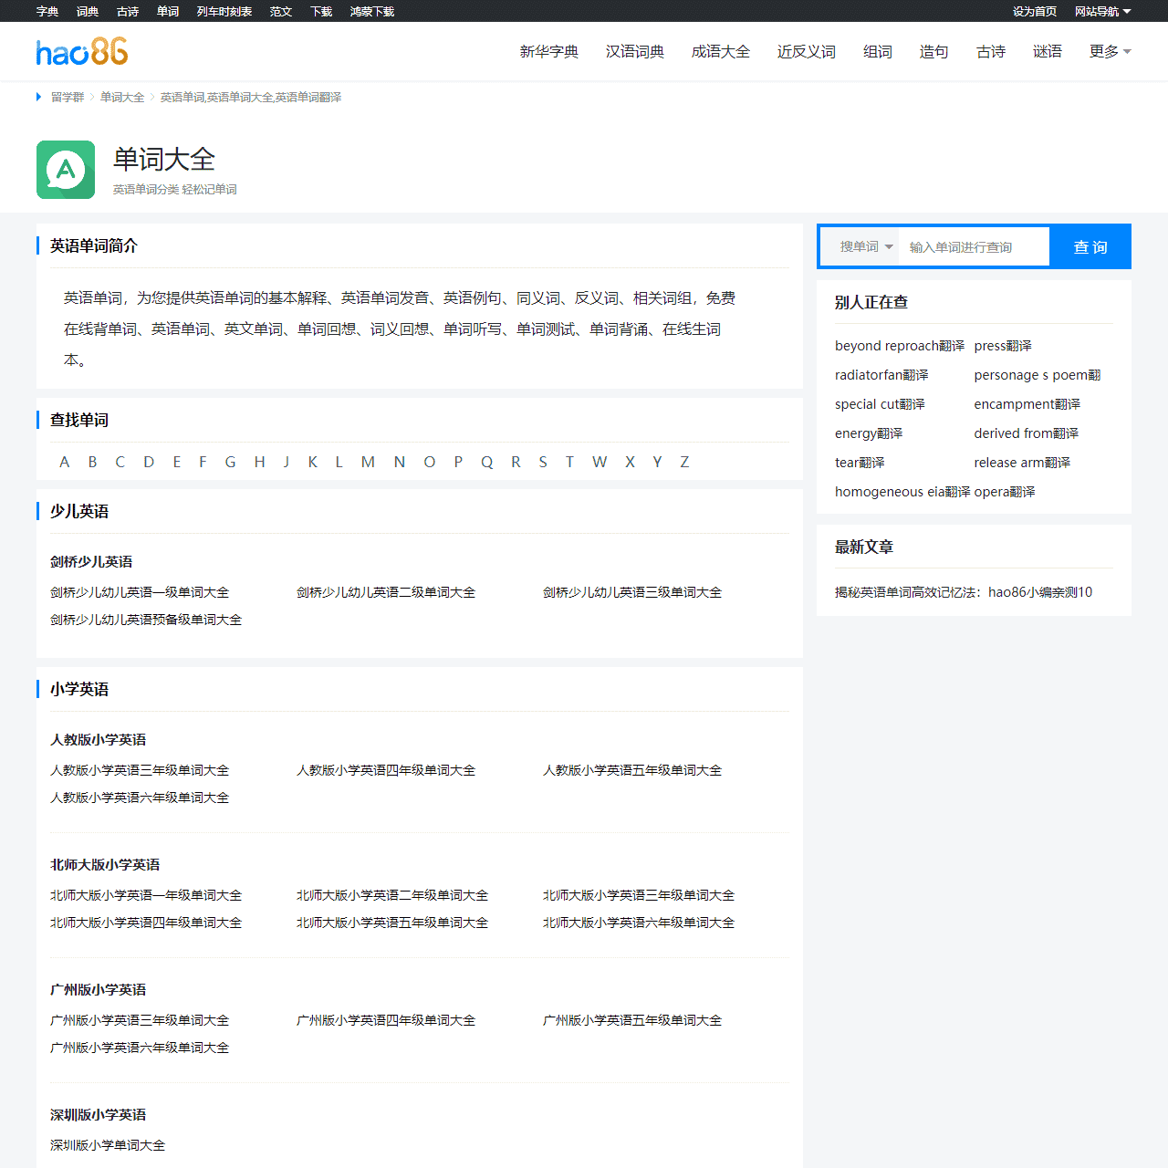The width and height of the screenshot is (1168, 1168).
Task: Click 列车时刻表 in the top bar
Action: [x=224, y=12]
